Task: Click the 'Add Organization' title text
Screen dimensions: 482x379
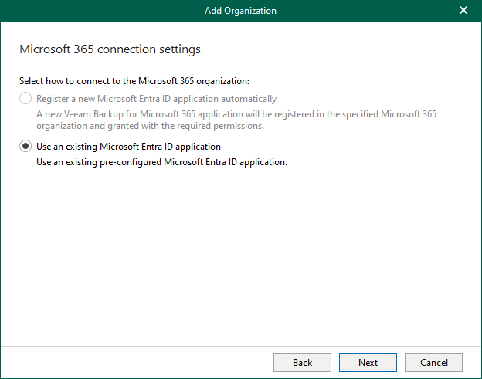Action: [x=240, y=11]
